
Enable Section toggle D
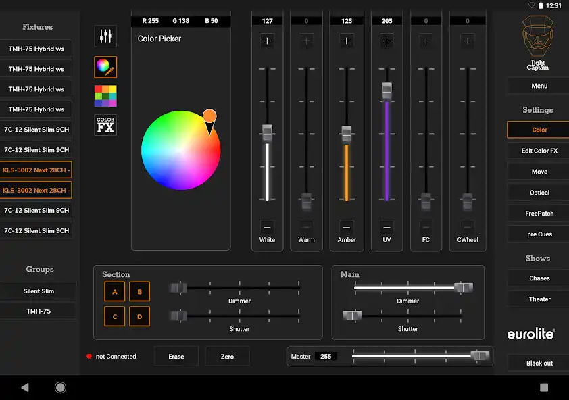[139, 316]
